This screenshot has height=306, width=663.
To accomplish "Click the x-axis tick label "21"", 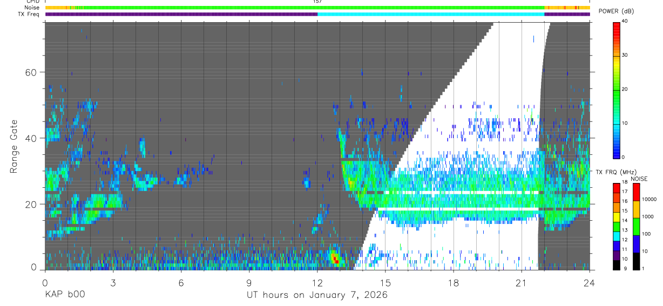I will [x=522, y=282].
